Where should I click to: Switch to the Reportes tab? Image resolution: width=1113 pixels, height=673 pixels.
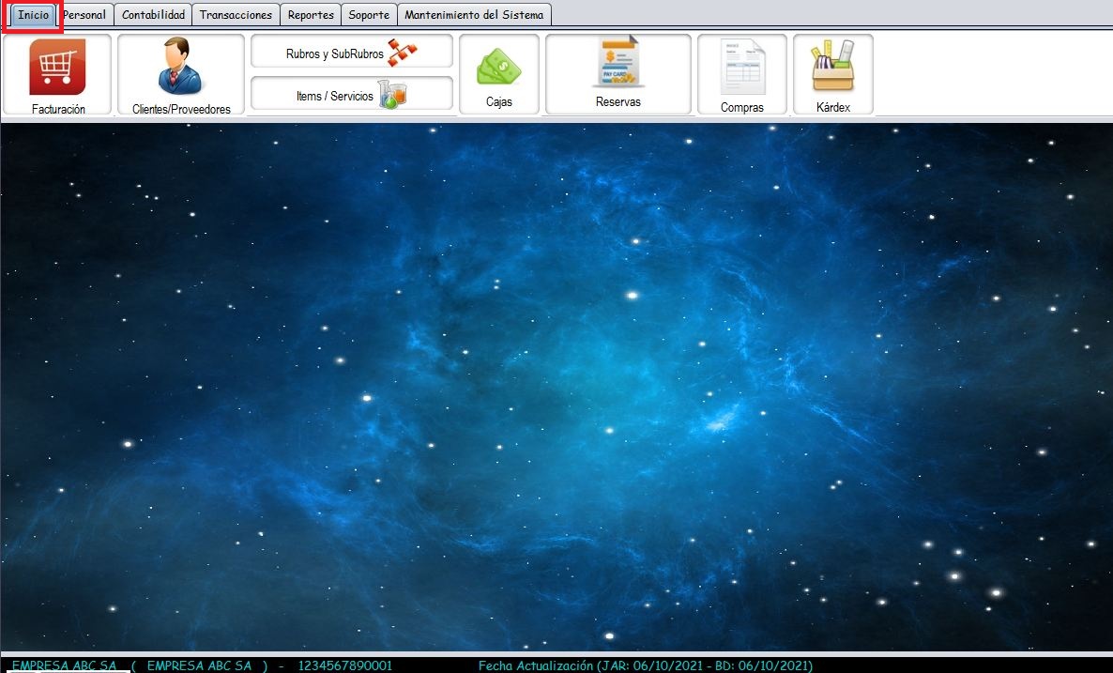311,15
